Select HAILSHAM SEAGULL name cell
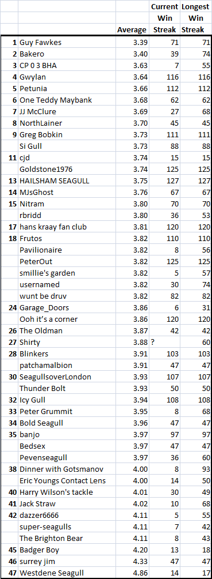This screenshot has width=212, height=579. (x=67, y=181)
